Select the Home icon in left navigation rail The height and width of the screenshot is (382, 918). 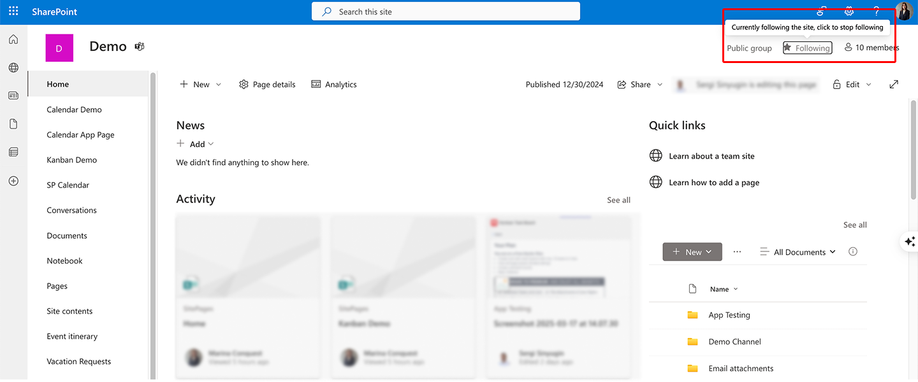[x=13, y=39]
